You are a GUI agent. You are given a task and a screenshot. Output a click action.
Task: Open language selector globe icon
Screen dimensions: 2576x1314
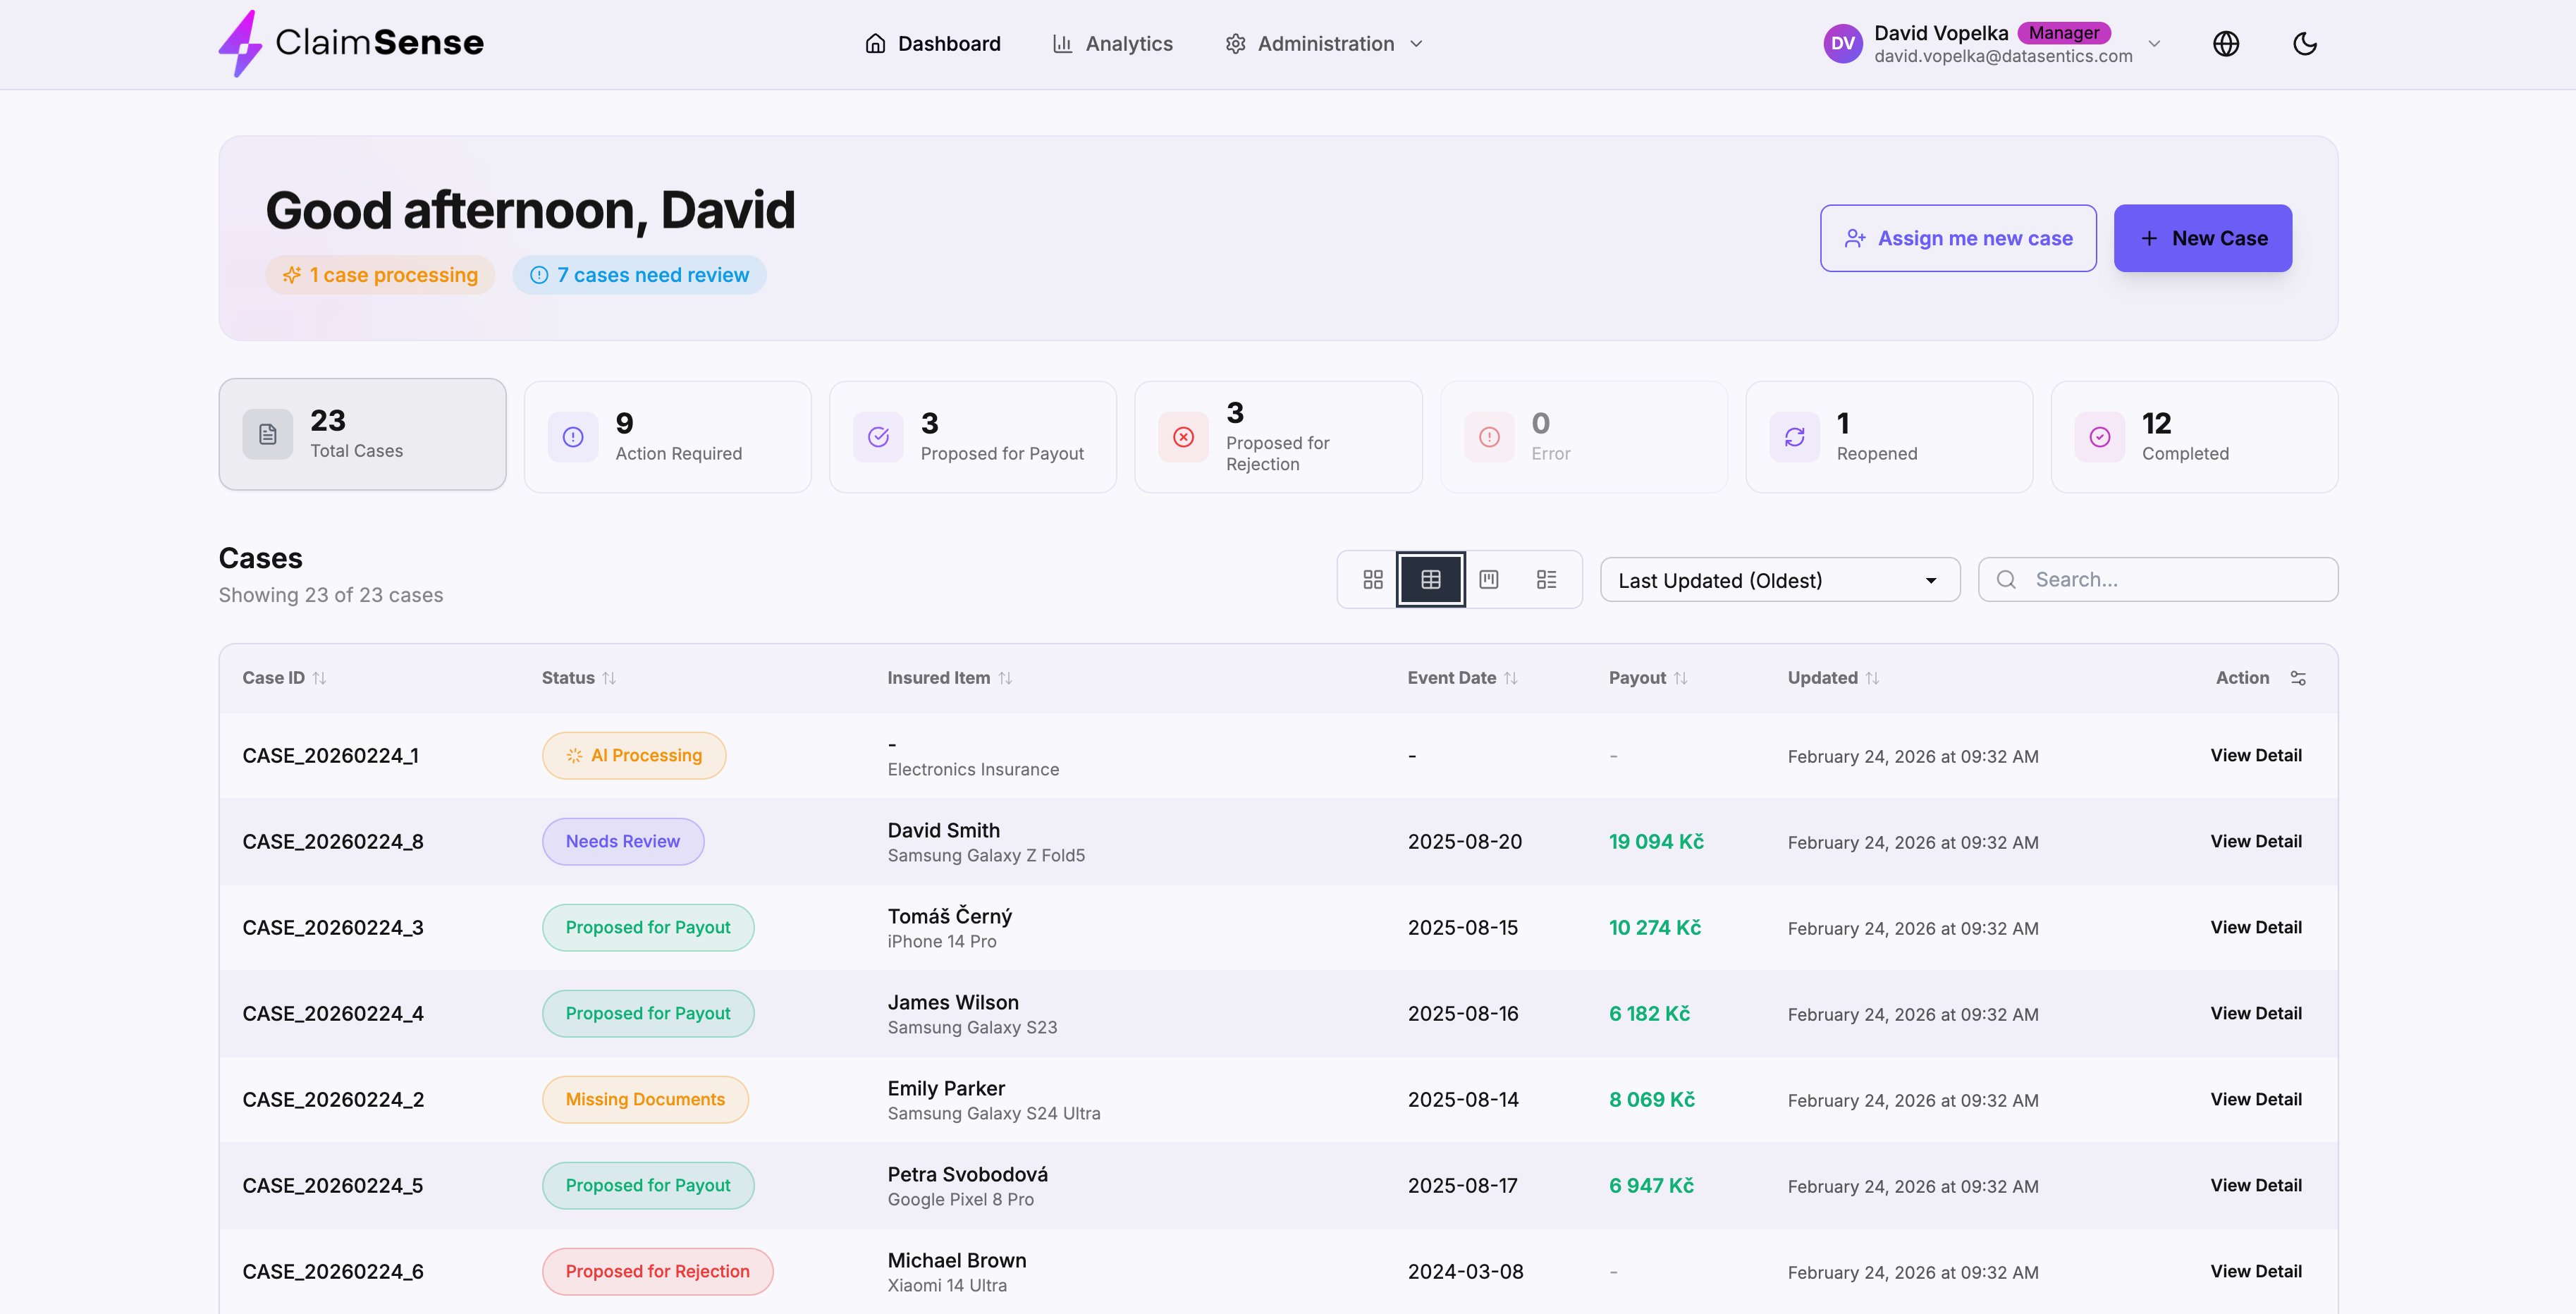tap(2225, 44)
